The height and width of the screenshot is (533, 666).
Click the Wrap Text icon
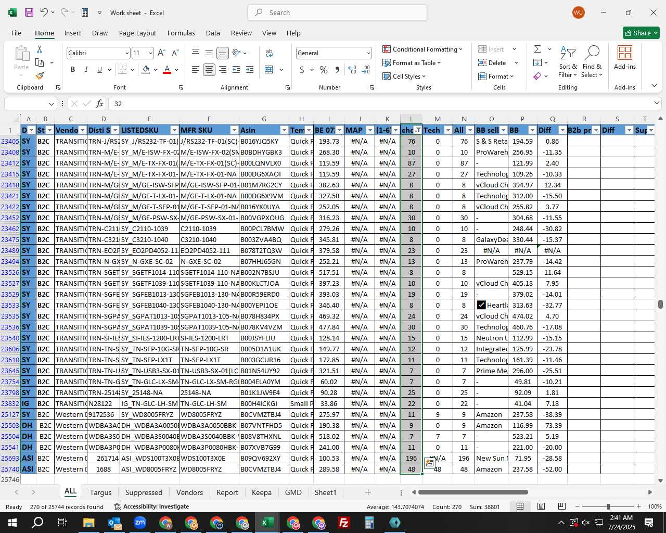coord(269,53)
